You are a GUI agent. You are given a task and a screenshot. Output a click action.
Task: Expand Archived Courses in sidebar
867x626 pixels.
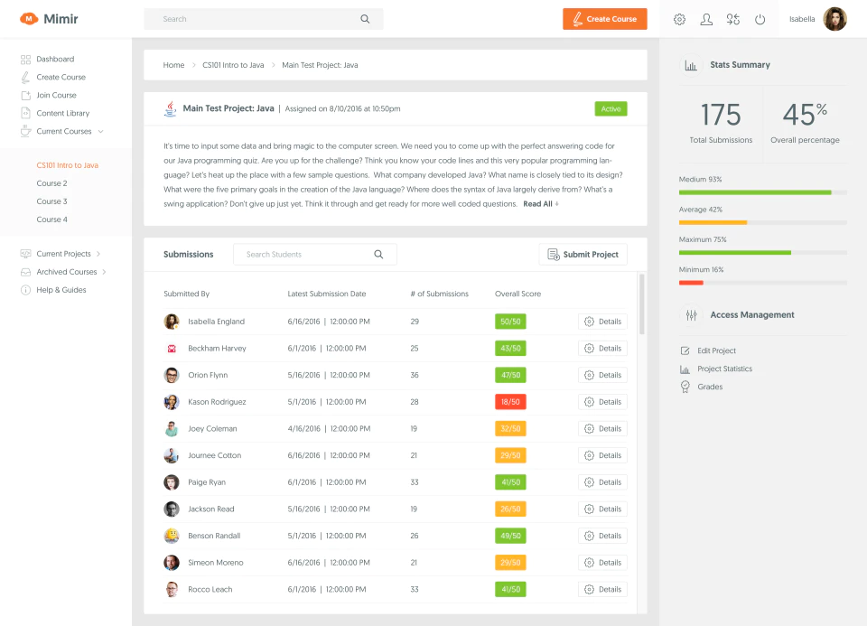click(x=104, y=272)
